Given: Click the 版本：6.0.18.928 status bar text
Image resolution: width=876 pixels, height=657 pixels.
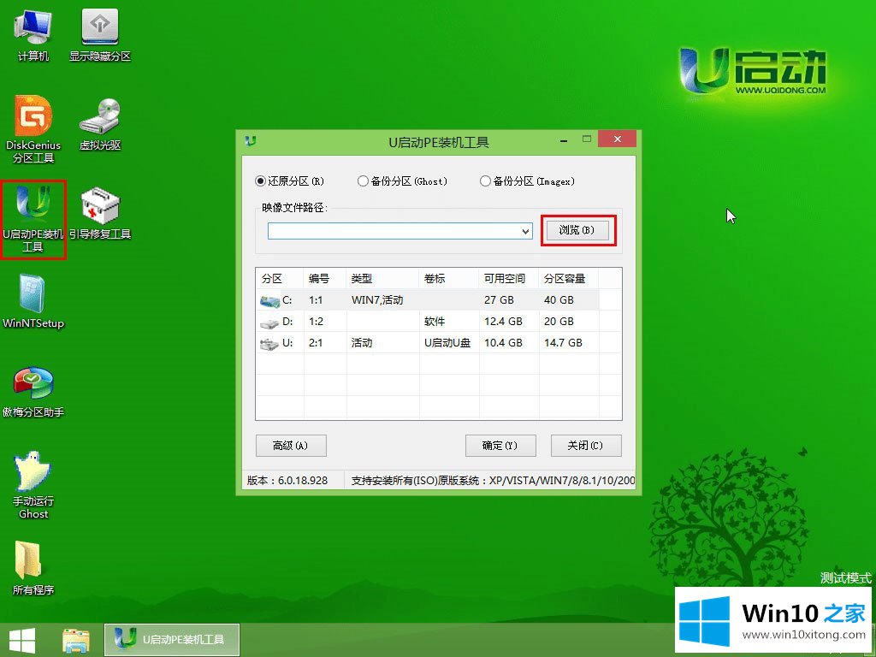Looking at the screenshot, I should 287,481.
